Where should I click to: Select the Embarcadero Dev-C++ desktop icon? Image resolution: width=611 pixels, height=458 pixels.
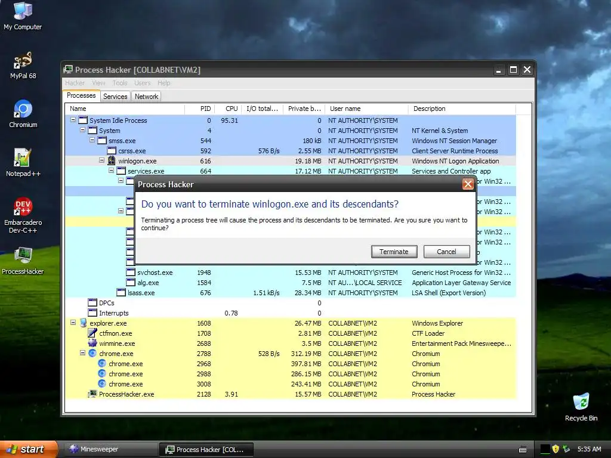coord(23,215)
